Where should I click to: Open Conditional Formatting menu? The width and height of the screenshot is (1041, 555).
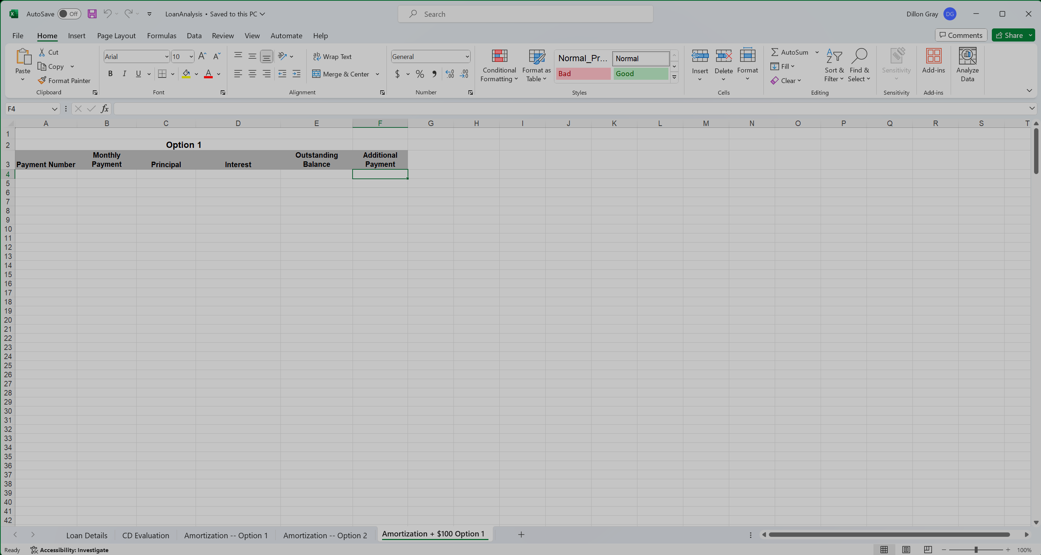(499, 66)
